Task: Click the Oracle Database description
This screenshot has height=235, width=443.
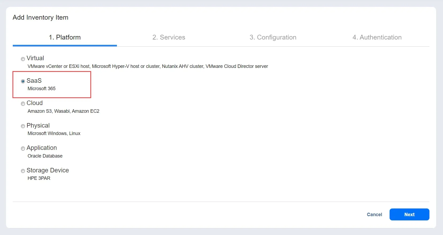Action: [x=45, y=156]
